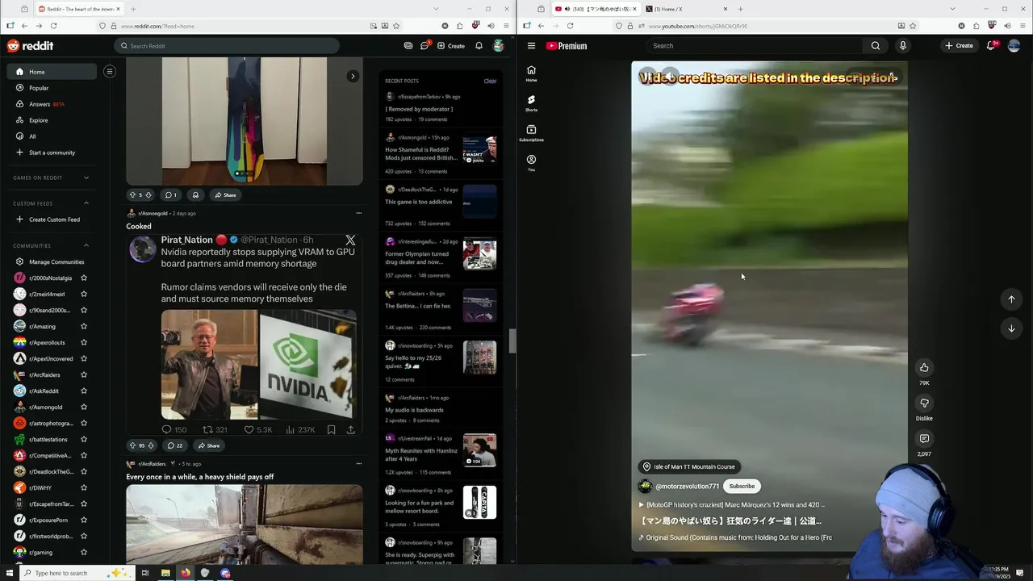Open Firefox application menu in Reddit window
This screenshot has width=1033, height=581.
[504, 26]
